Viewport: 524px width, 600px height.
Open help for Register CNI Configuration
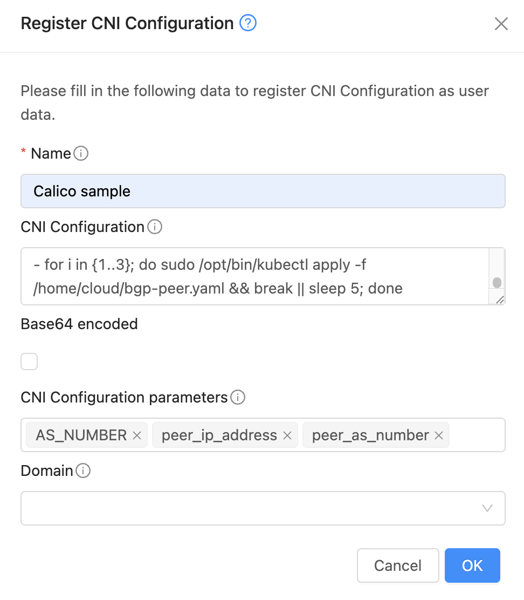(247, 23)
